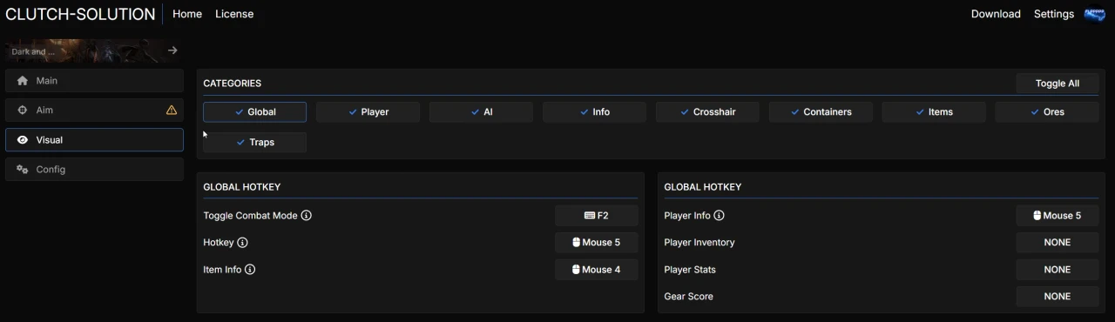Click the CLUTCH-SOLUTION logo text
The width and height of the screenshot is (1115, 322).
click(x=80, y=14)
